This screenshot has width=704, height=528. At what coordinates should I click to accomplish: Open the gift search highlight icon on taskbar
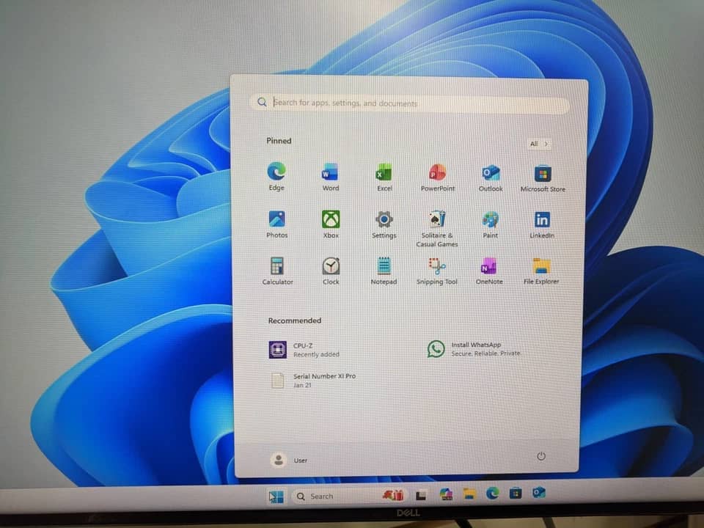click(x=394, y=495)
